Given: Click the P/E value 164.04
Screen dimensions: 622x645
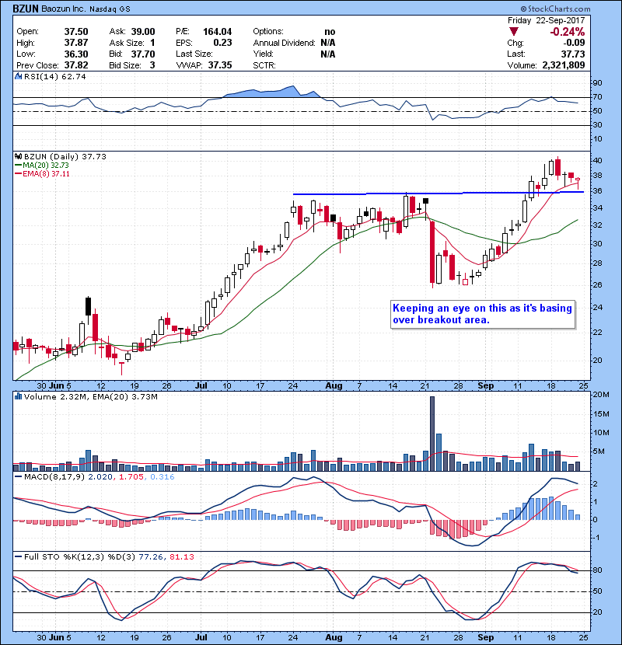Looking at the screenshot, I should 217,32.
